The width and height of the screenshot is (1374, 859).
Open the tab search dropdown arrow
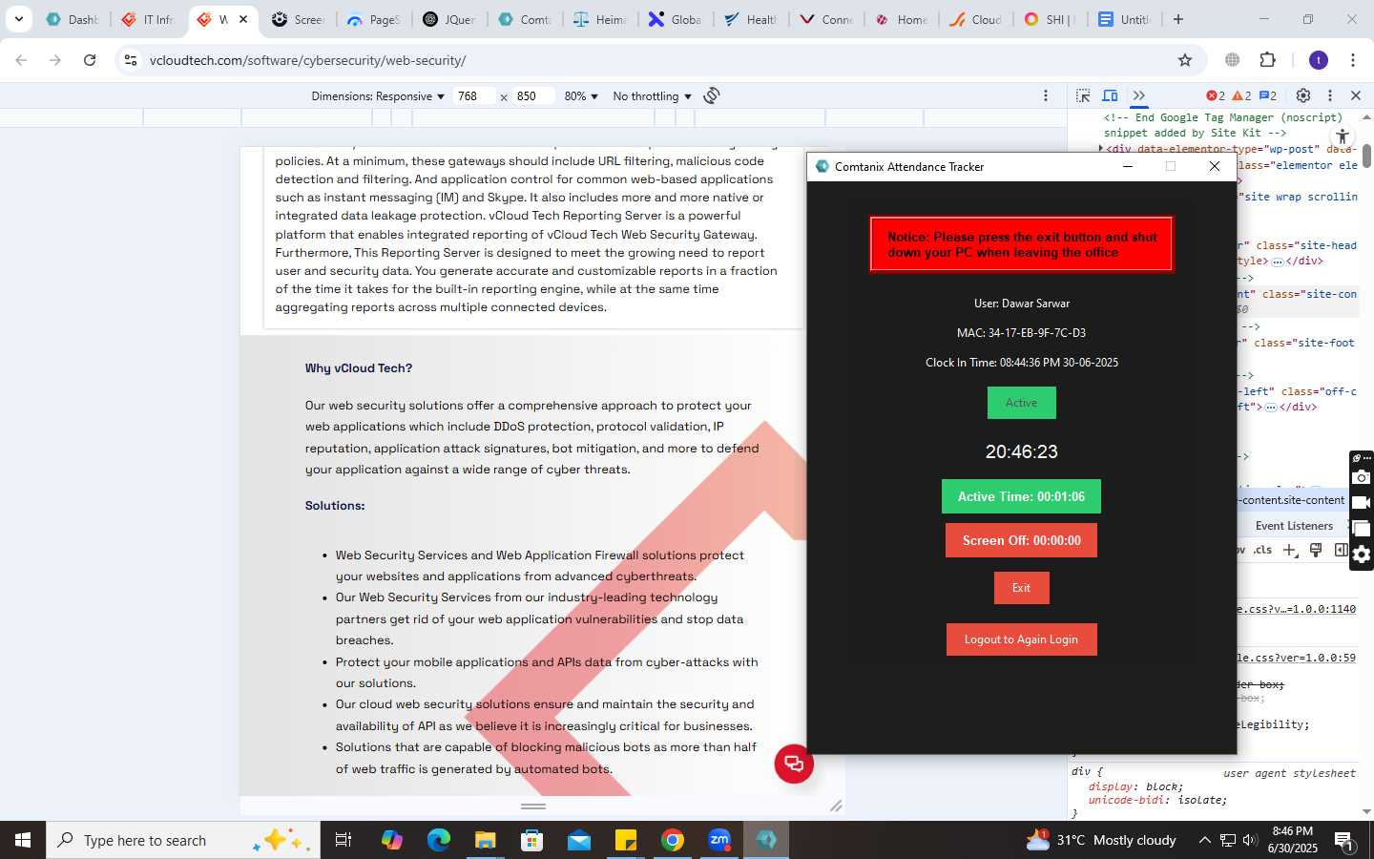click(x=18, y=19)
